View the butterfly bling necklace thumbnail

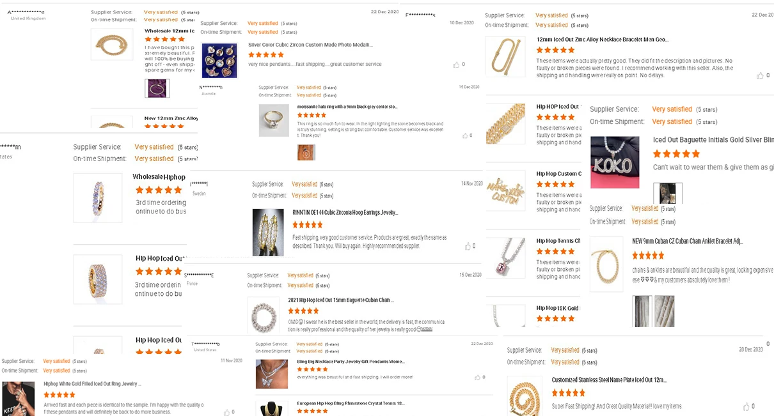click(272, 374)
